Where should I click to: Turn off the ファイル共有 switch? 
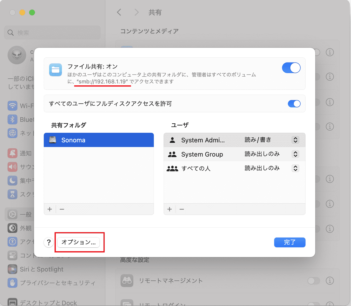click(x=291, y=68)
